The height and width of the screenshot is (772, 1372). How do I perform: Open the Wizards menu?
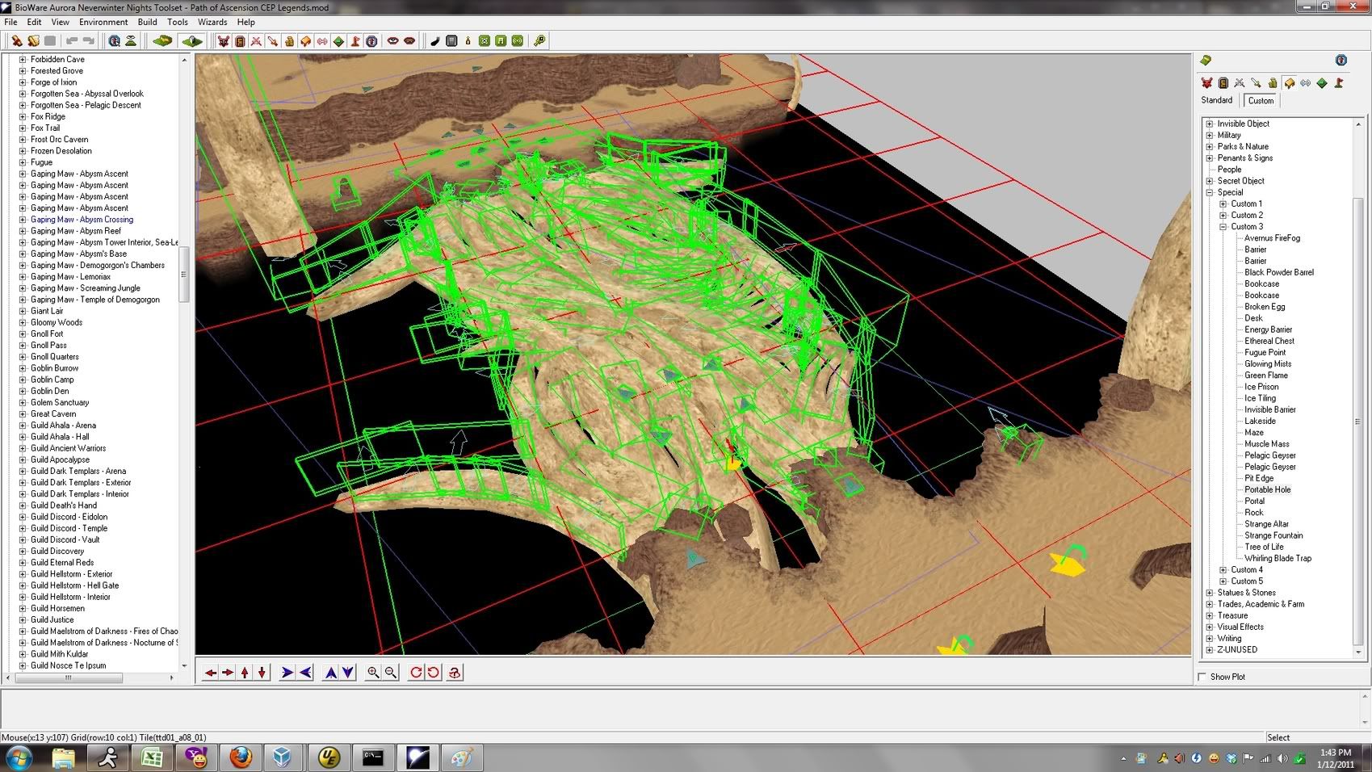(212, 22)
